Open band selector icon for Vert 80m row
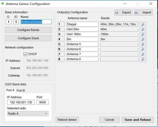The image size is (158, 127). pos(143,30)
